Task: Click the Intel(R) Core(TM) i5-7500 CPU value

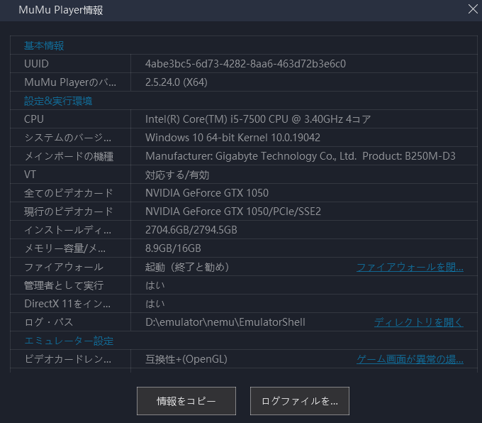Action: pyautogui.click(x=258, y=119)
